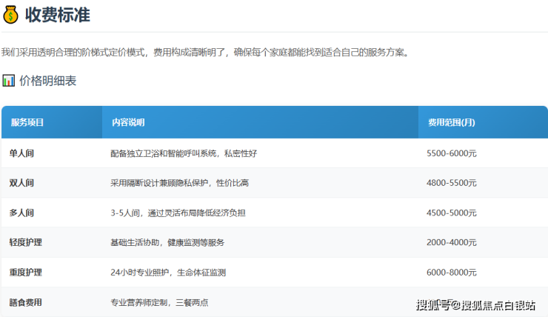Select the 4500-5000元 price value
This screenshot has height=317, width=548.
(x=452, y=213)
